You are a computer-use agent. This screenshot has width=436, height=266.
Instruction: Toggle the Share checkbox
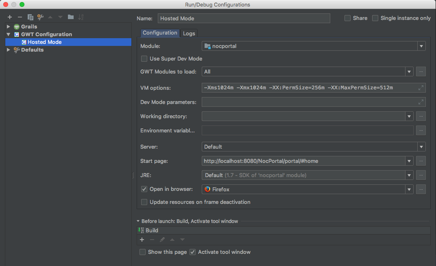coord(347,18)
